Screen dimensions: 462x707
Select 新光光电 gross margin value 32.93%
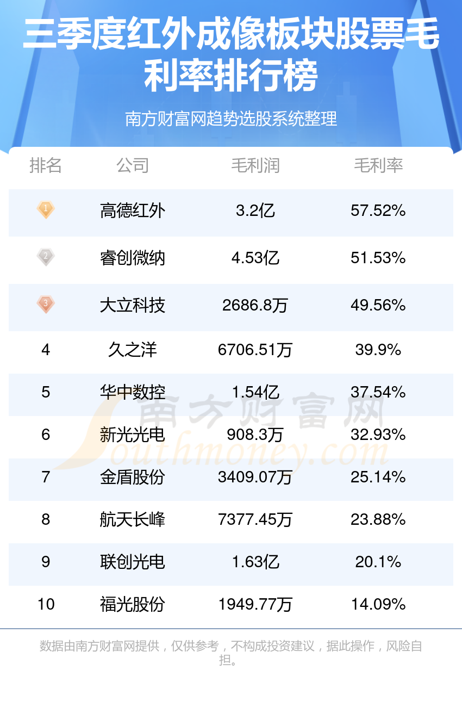[378, 435]
